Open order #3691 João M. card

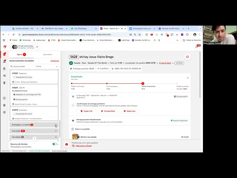pos(34,95)
